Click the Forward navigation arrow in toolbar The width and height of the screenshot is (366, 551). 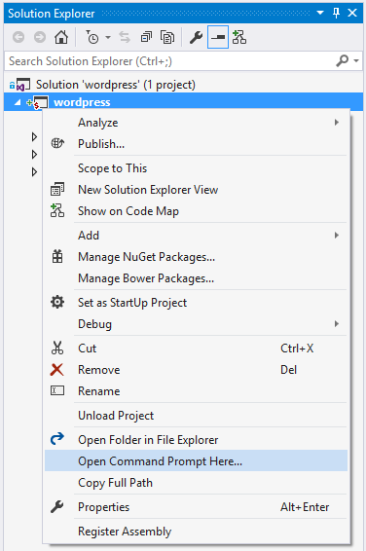40,37
